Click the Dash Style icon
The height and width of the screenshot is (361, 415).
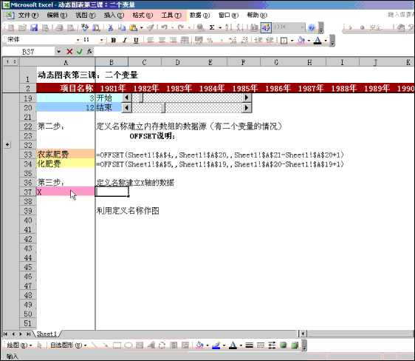point(261,345)
